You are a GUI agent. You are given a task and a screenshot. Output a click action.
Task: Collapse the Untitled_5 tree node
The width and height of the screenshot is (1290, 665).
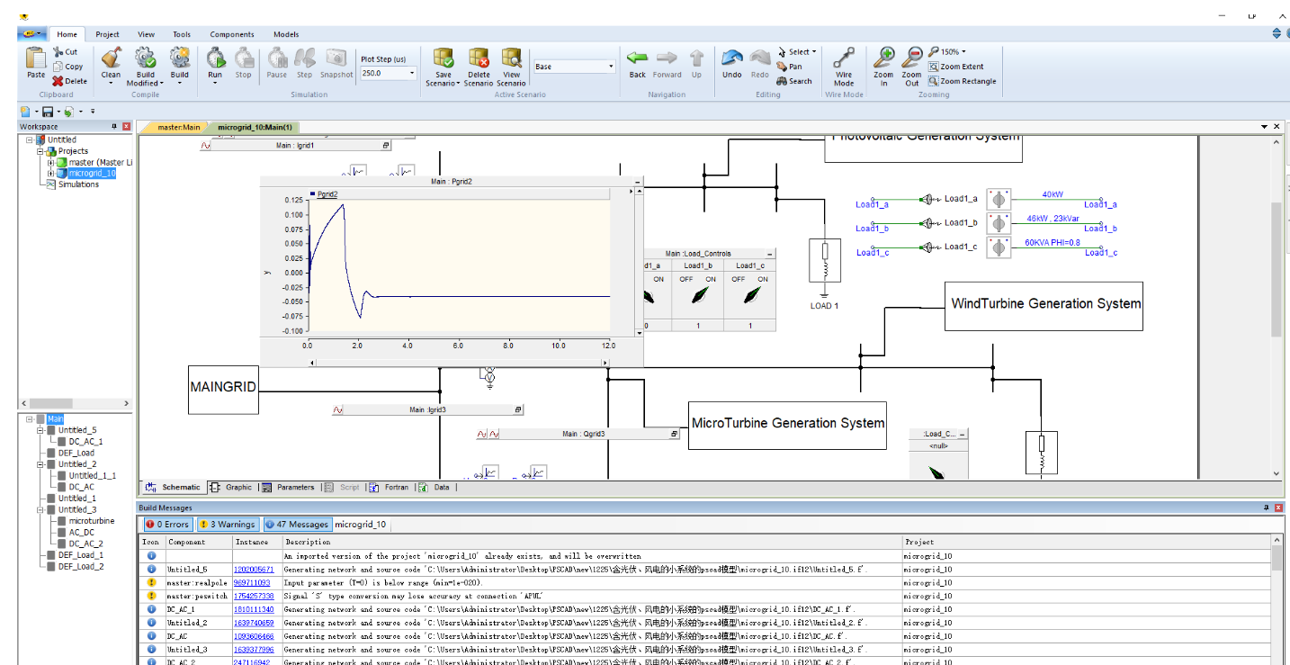click(40, 430)
